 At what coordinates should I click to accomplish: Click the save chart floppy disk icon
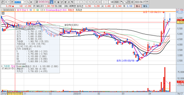129,2
